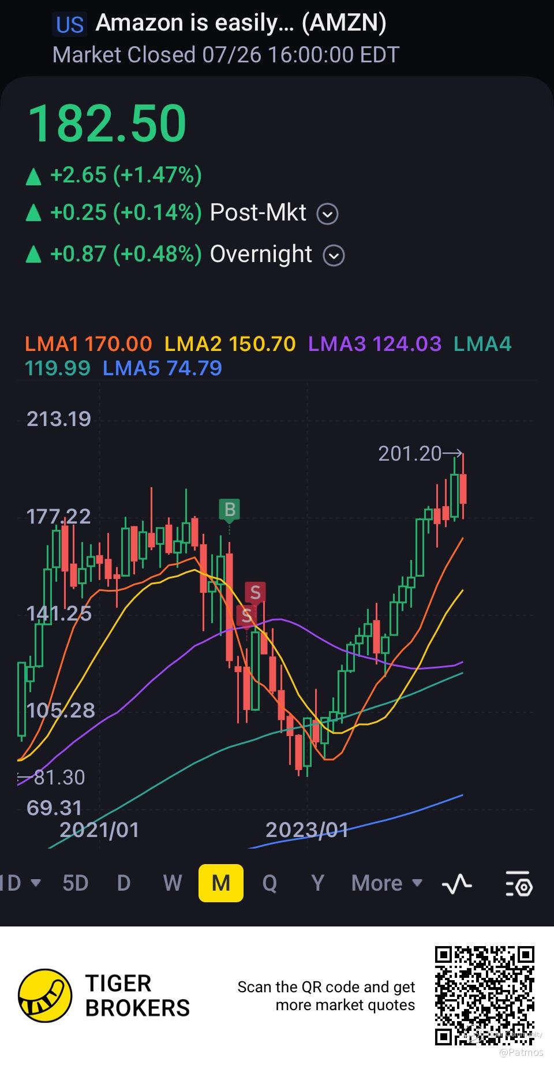Tap the Tiger Brokers logo

[45, 996]
